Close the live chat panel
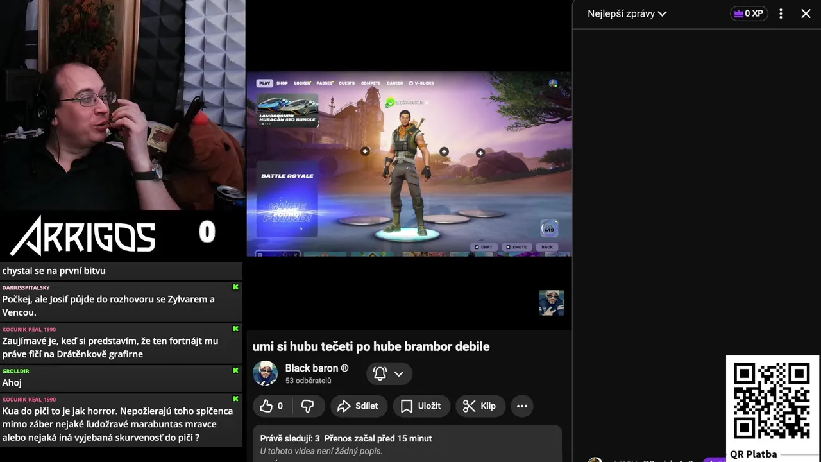Screen dimensions: 821x462 [806, 13]
